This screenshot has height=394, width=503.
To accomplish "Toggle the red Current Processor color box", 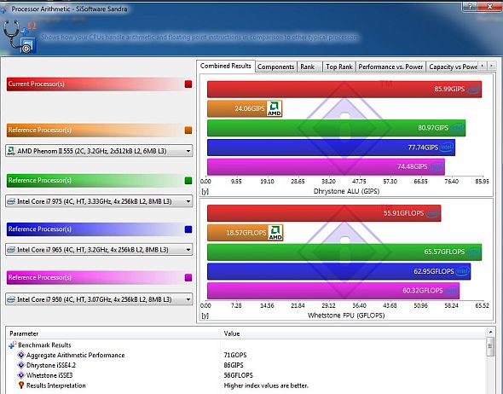I will point(188,84).
